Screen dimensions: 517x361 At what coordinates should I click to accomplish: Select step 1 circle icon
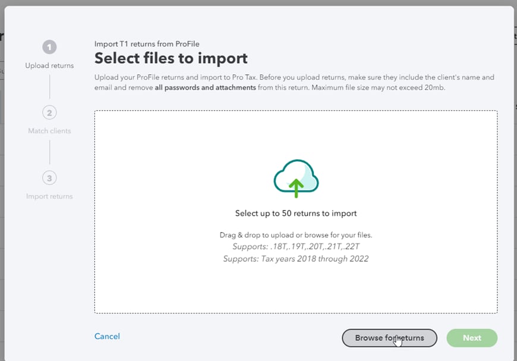(49, 47)
